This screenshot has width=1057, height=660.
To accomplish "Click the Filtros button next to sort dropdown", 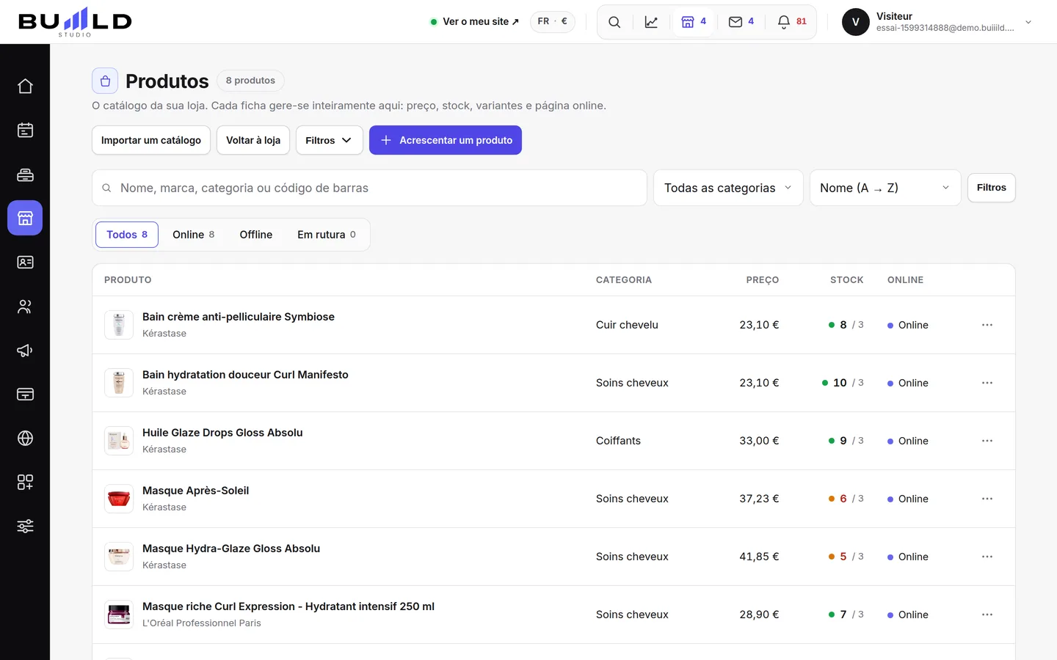I will pos(992,188).
